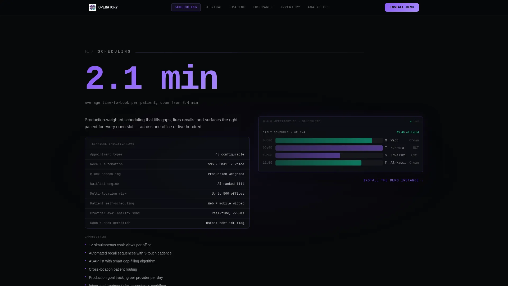
Task: Open the Scheduling nav tab
Action: tap(186, 7)
